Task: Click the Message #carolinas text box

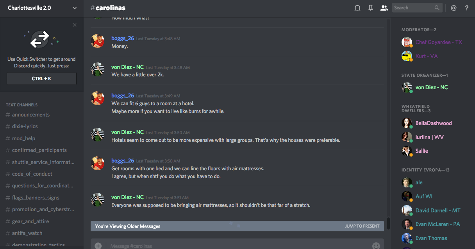Action: point(234,245)
